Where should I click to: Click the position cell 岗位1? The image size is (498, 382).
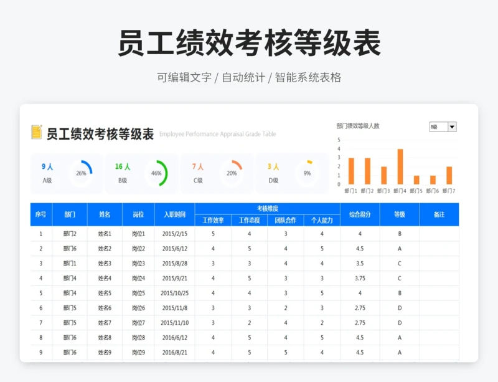[x=138, y=234]
